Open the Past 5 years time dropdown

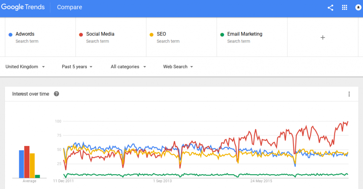(77, 67)
